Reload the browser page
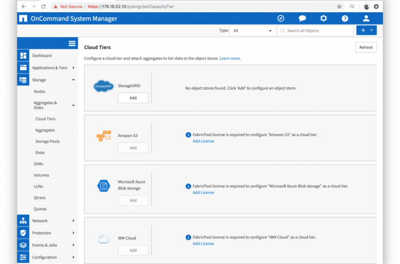 click(44, 6)
